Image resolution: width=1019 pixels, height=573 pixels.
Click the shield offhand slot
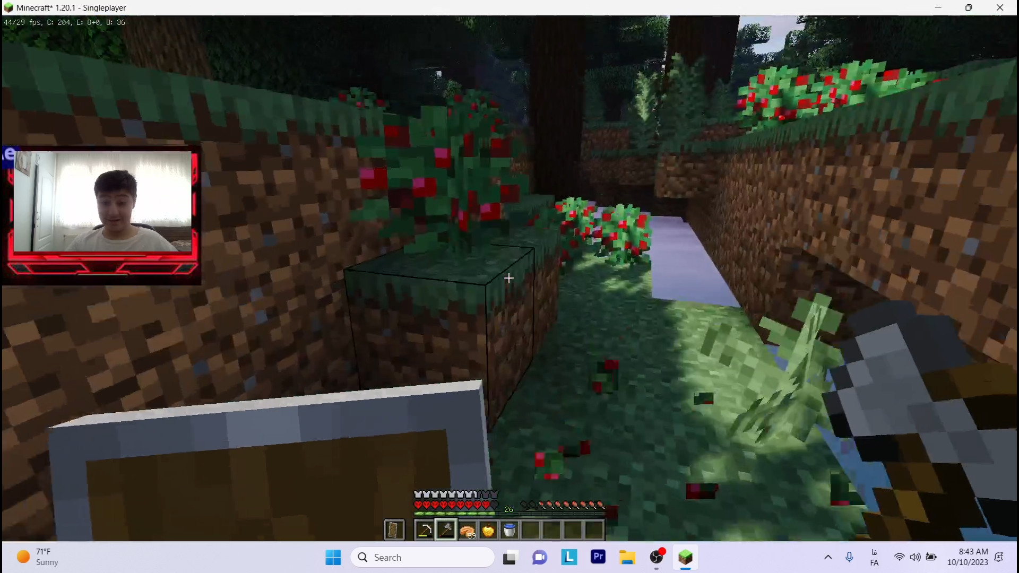394,530
